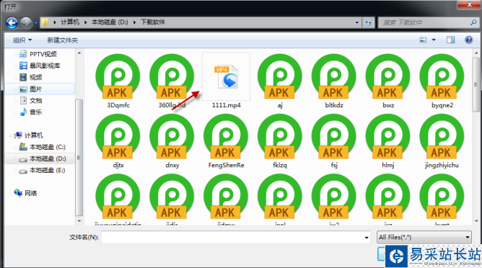Select the jingzhiyichu APK file
The height and width of the screenshot is (268, 482).
442,141
